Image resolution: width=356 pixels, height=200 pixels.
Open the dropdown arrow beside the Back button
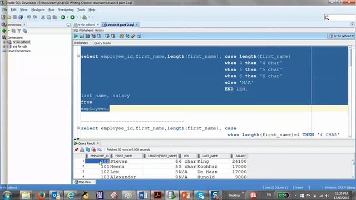pyautogui.click(x=67, y=17)
